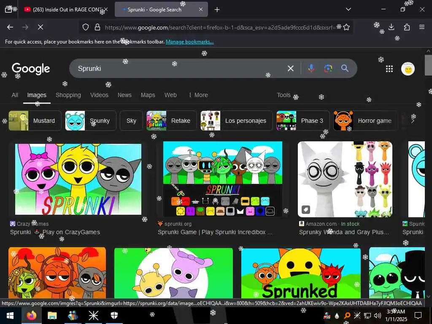Open the Windows notification center
Screen dimensions: 432x324
pyautogui.click(x=418, y=316)
